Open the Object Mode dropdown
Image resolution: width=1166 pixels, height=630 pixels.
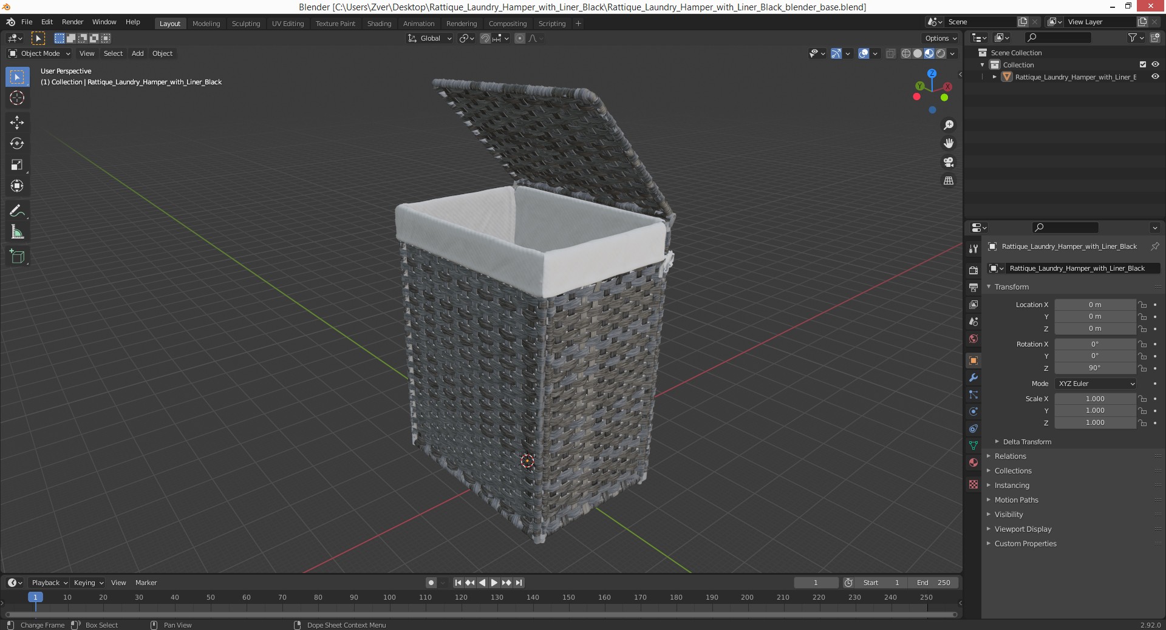[x=40, y=53]
